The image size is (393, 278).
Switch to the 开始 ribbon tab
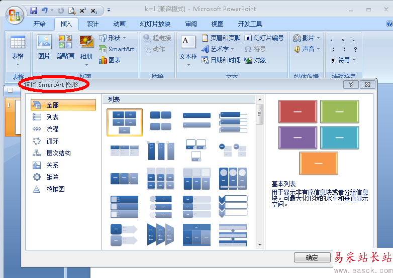[40, 24]
